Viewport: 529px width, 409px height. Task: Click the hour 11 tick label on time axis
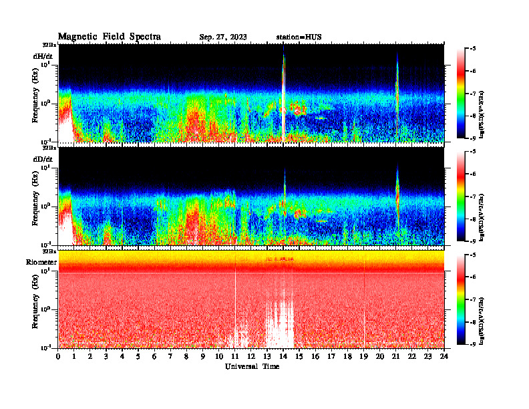pos(235,356)
